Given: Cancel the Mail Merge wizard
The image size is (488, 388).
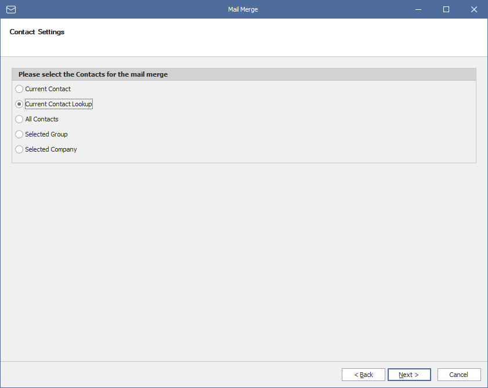Looking at the screenshot, I should 459,375.
